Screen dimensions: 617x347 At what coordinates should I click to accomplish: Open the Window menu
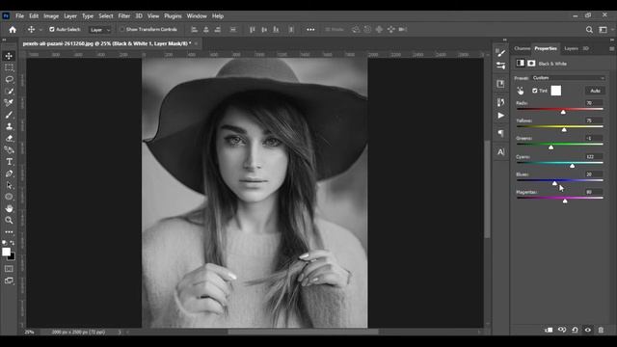pyautogui.click(x=197, y=16)
